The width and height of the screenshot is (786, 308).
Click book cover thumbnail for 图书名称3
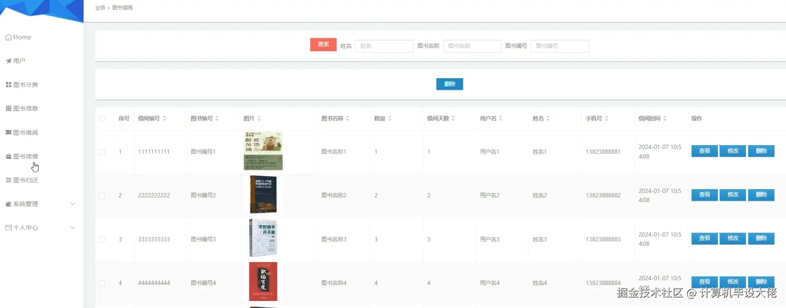(x=263, y=238)
